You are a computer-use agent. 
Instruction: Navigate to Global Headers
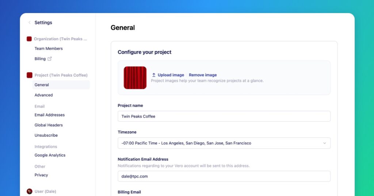[x=49, y=125]
